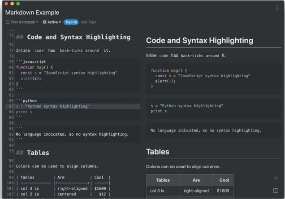Click editor line 'No language indicated, so no syntax highlighting.'
Image resolution: width=285 pixels, height=199 pixels.
(x=72, y=134)
